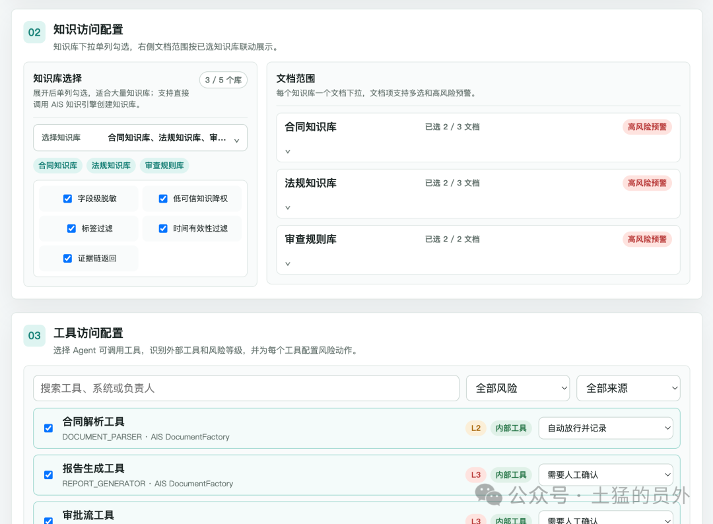Screen dimensions: 713x524
Task: Click L3 risk badge on 报告生成工具
Action: point(476,475)
